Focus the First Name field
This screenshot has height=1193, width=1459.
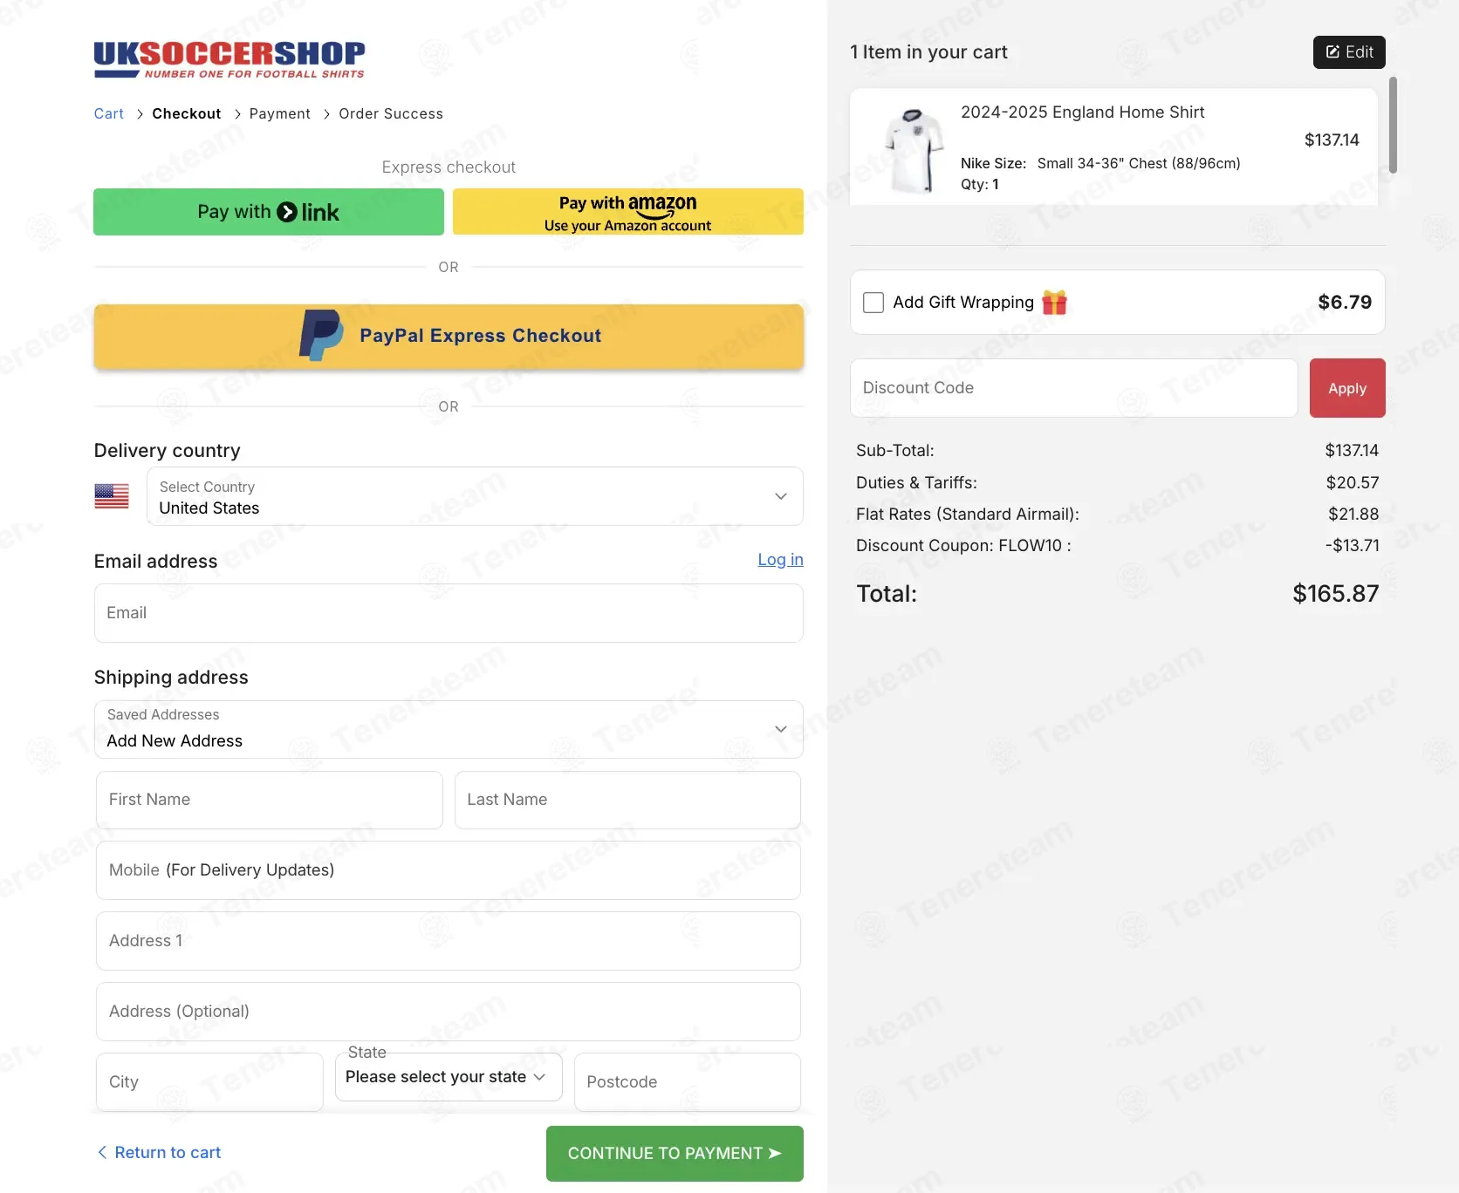click(x=270, y=800)
